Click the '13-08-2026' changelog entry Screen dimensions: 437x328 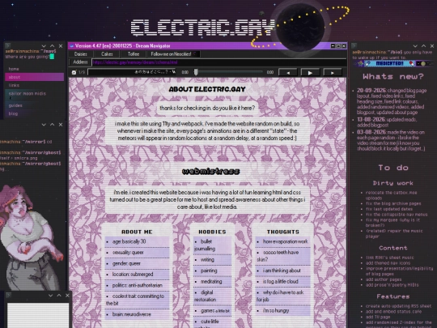pyautogui.click(x=388, y=122)
